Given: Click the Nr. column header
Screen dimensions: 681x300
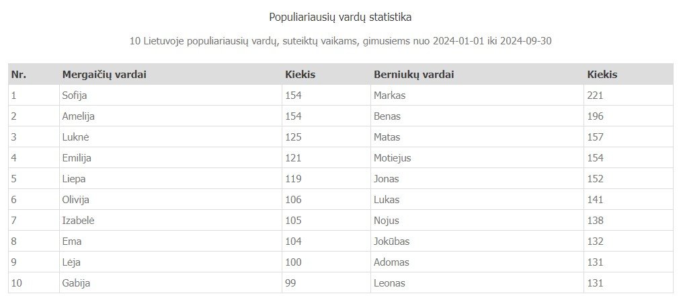Looking at the screenshot, I should coord(34,75).
